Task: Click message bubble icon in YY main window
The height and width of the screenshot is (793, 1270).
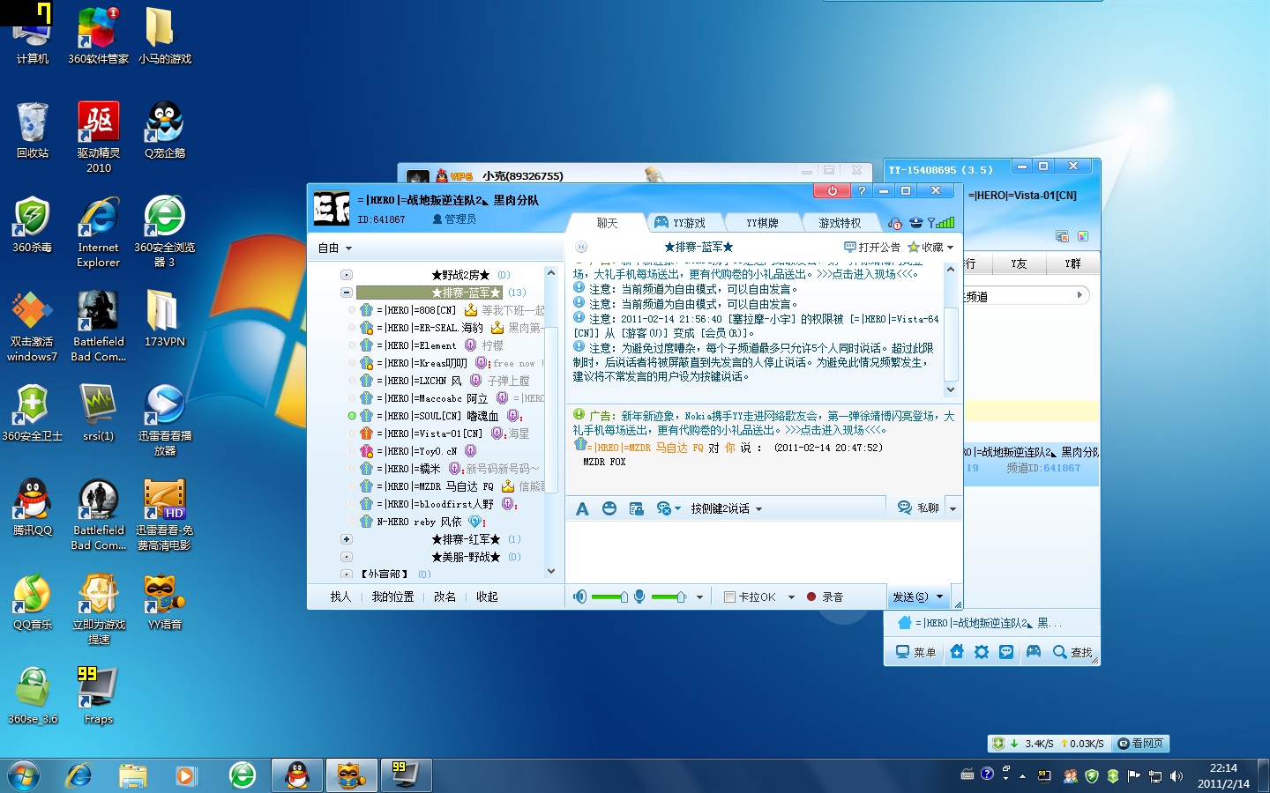Action: [1006, 652]
